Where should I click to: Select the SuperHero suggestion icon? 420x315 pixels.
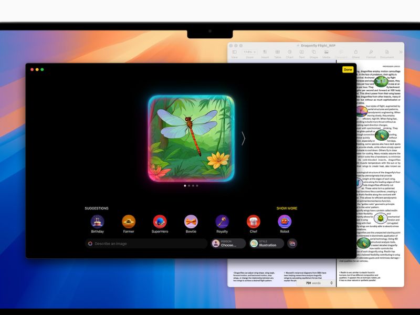(x=160, y=222)
